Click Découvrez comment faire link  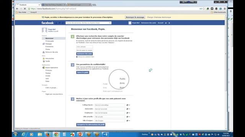coord(86,57)
